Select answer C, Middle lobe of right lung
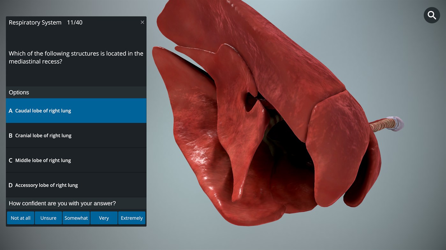The width and height of the screenshot is (446, 250). [76, 160]
